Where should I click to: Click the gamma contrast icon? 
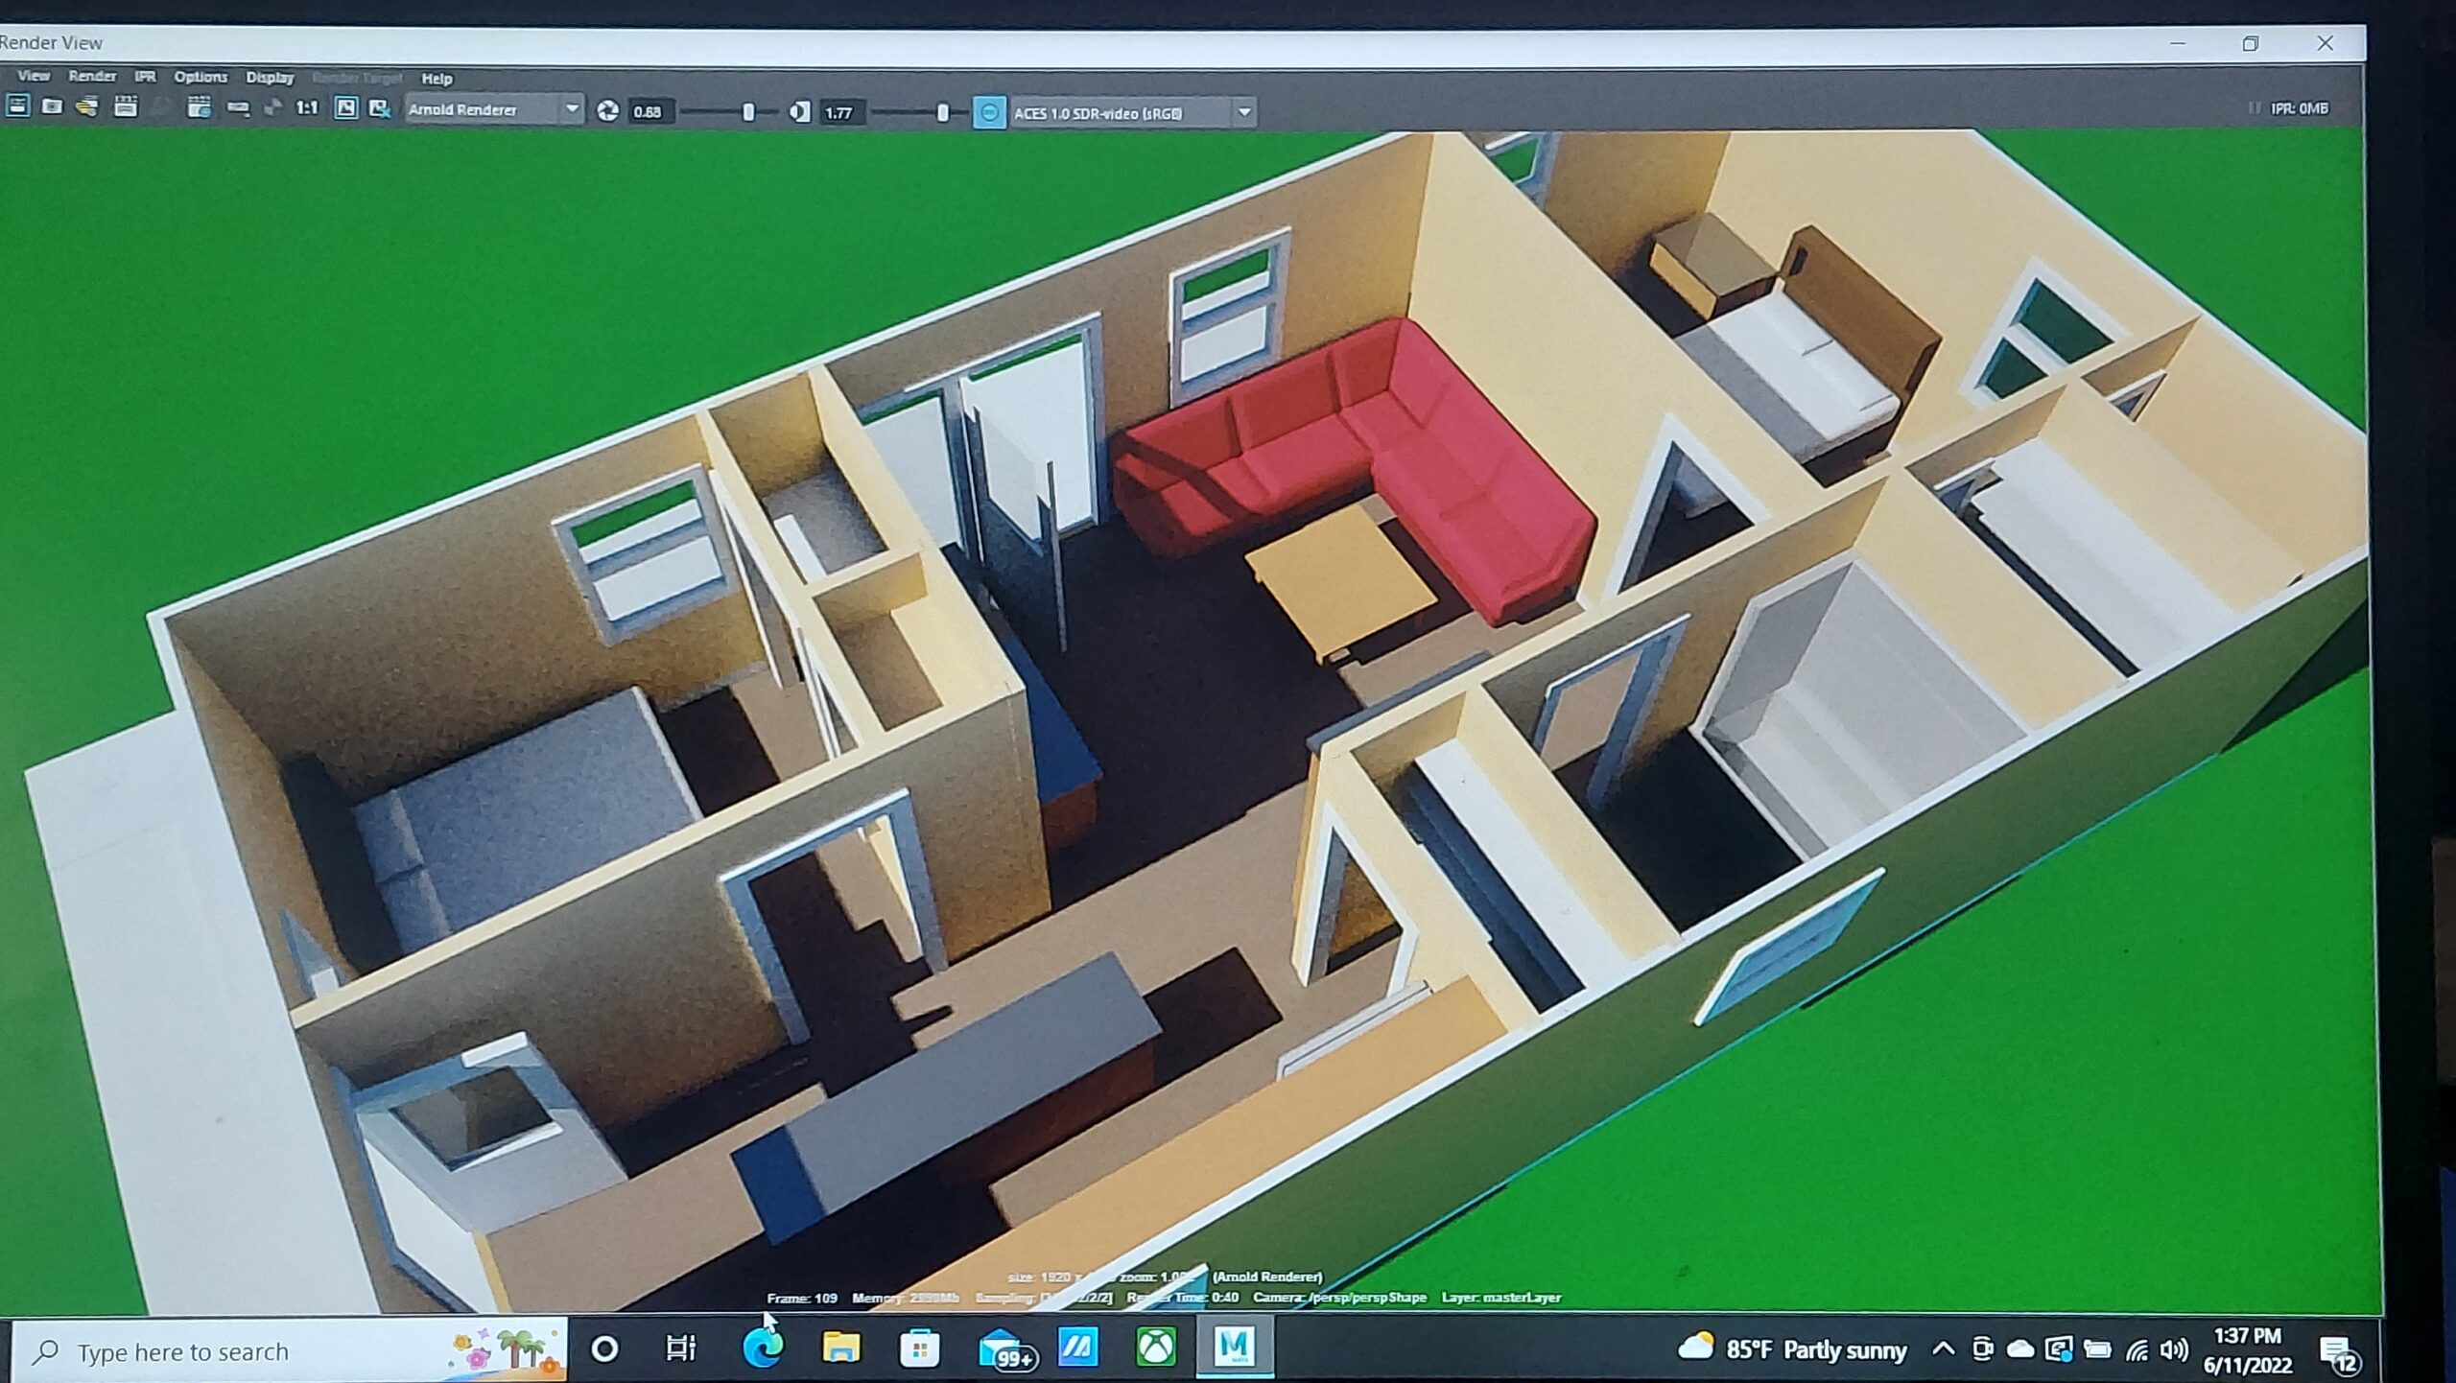(x=799, y=112)
